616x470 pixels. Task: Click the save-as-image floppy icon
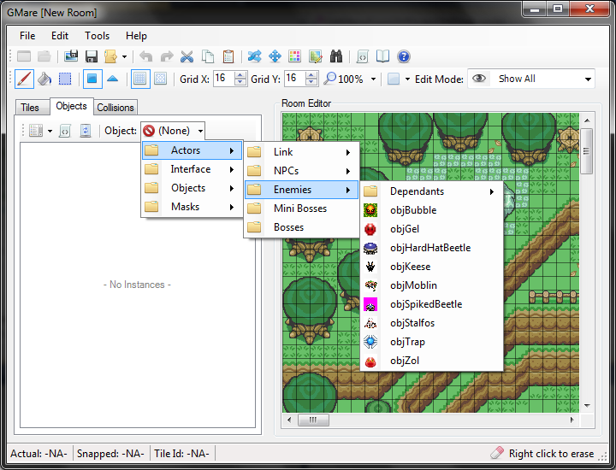71,56
